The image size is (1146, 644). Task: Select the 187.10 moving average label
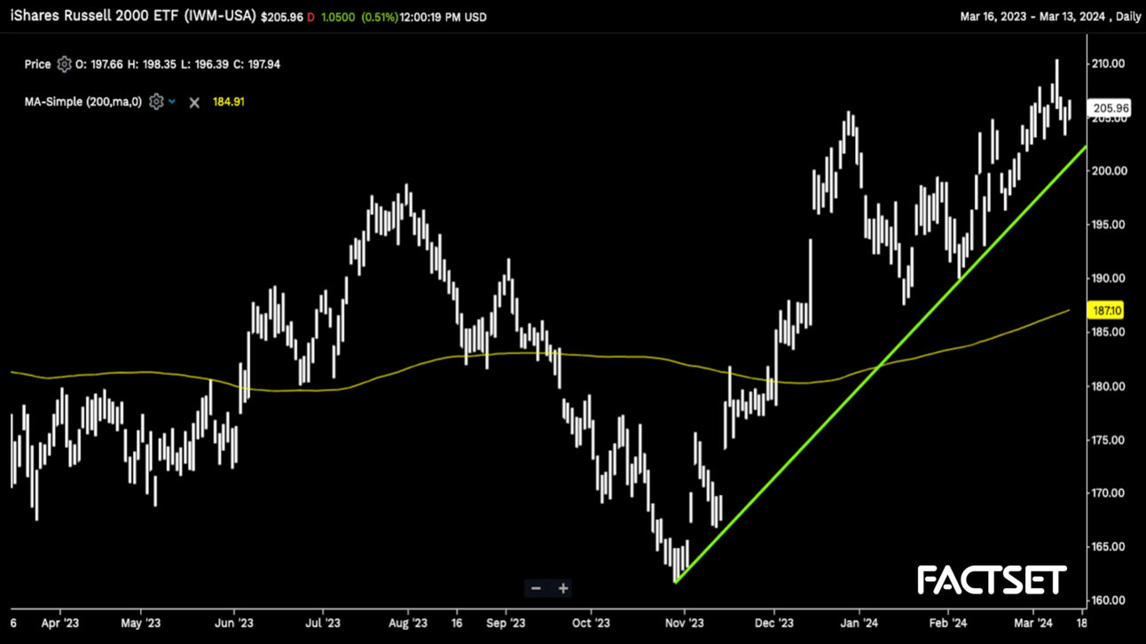click(x=1108, y=310)
